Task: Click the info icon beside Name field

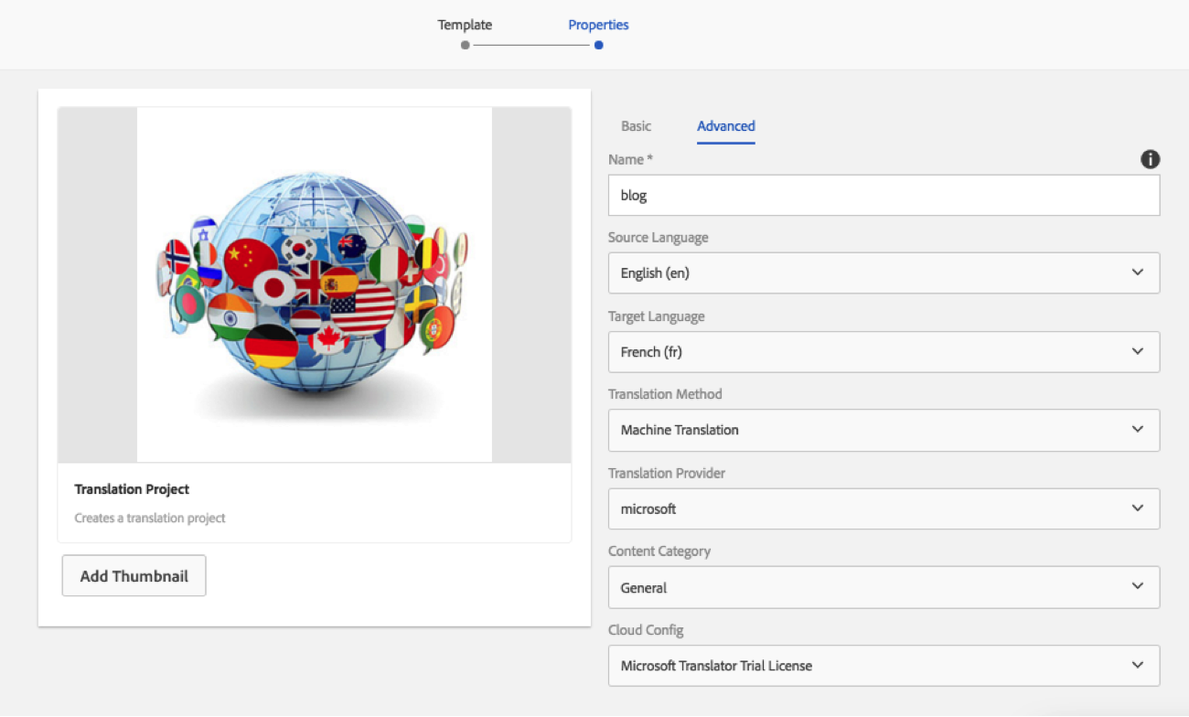Action: 1150,159
